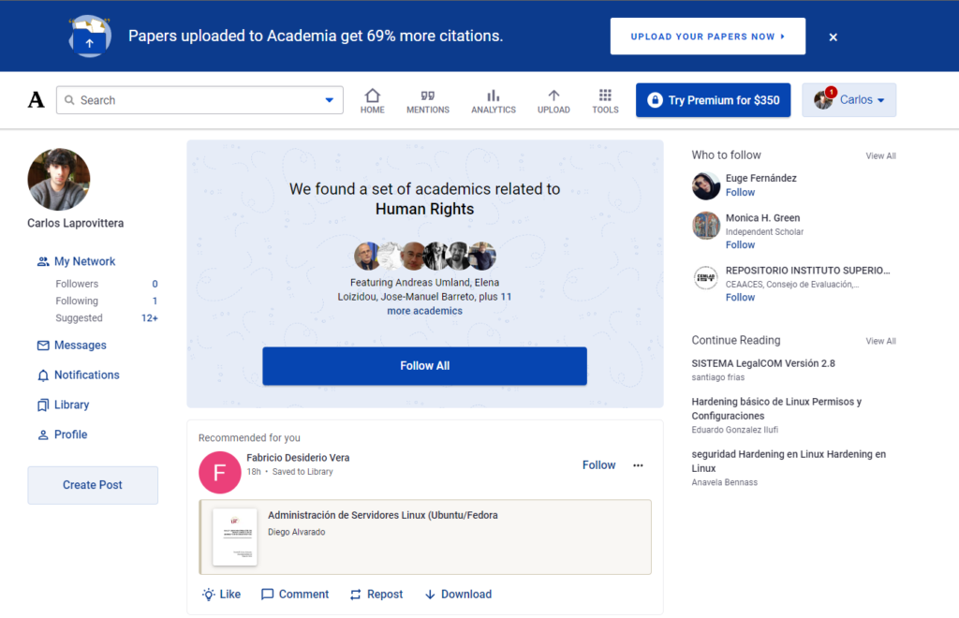Open Profile in the sidebar
The height and width of the screenshot is (618, 959).
point(71,434)
